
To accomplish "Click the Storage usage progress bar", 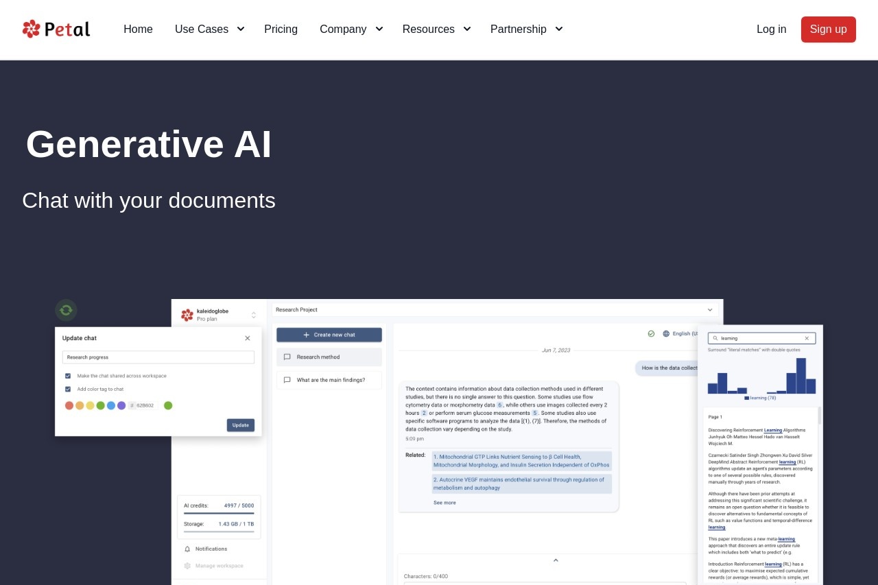I will pyautogui.click(x=219, y=532).
